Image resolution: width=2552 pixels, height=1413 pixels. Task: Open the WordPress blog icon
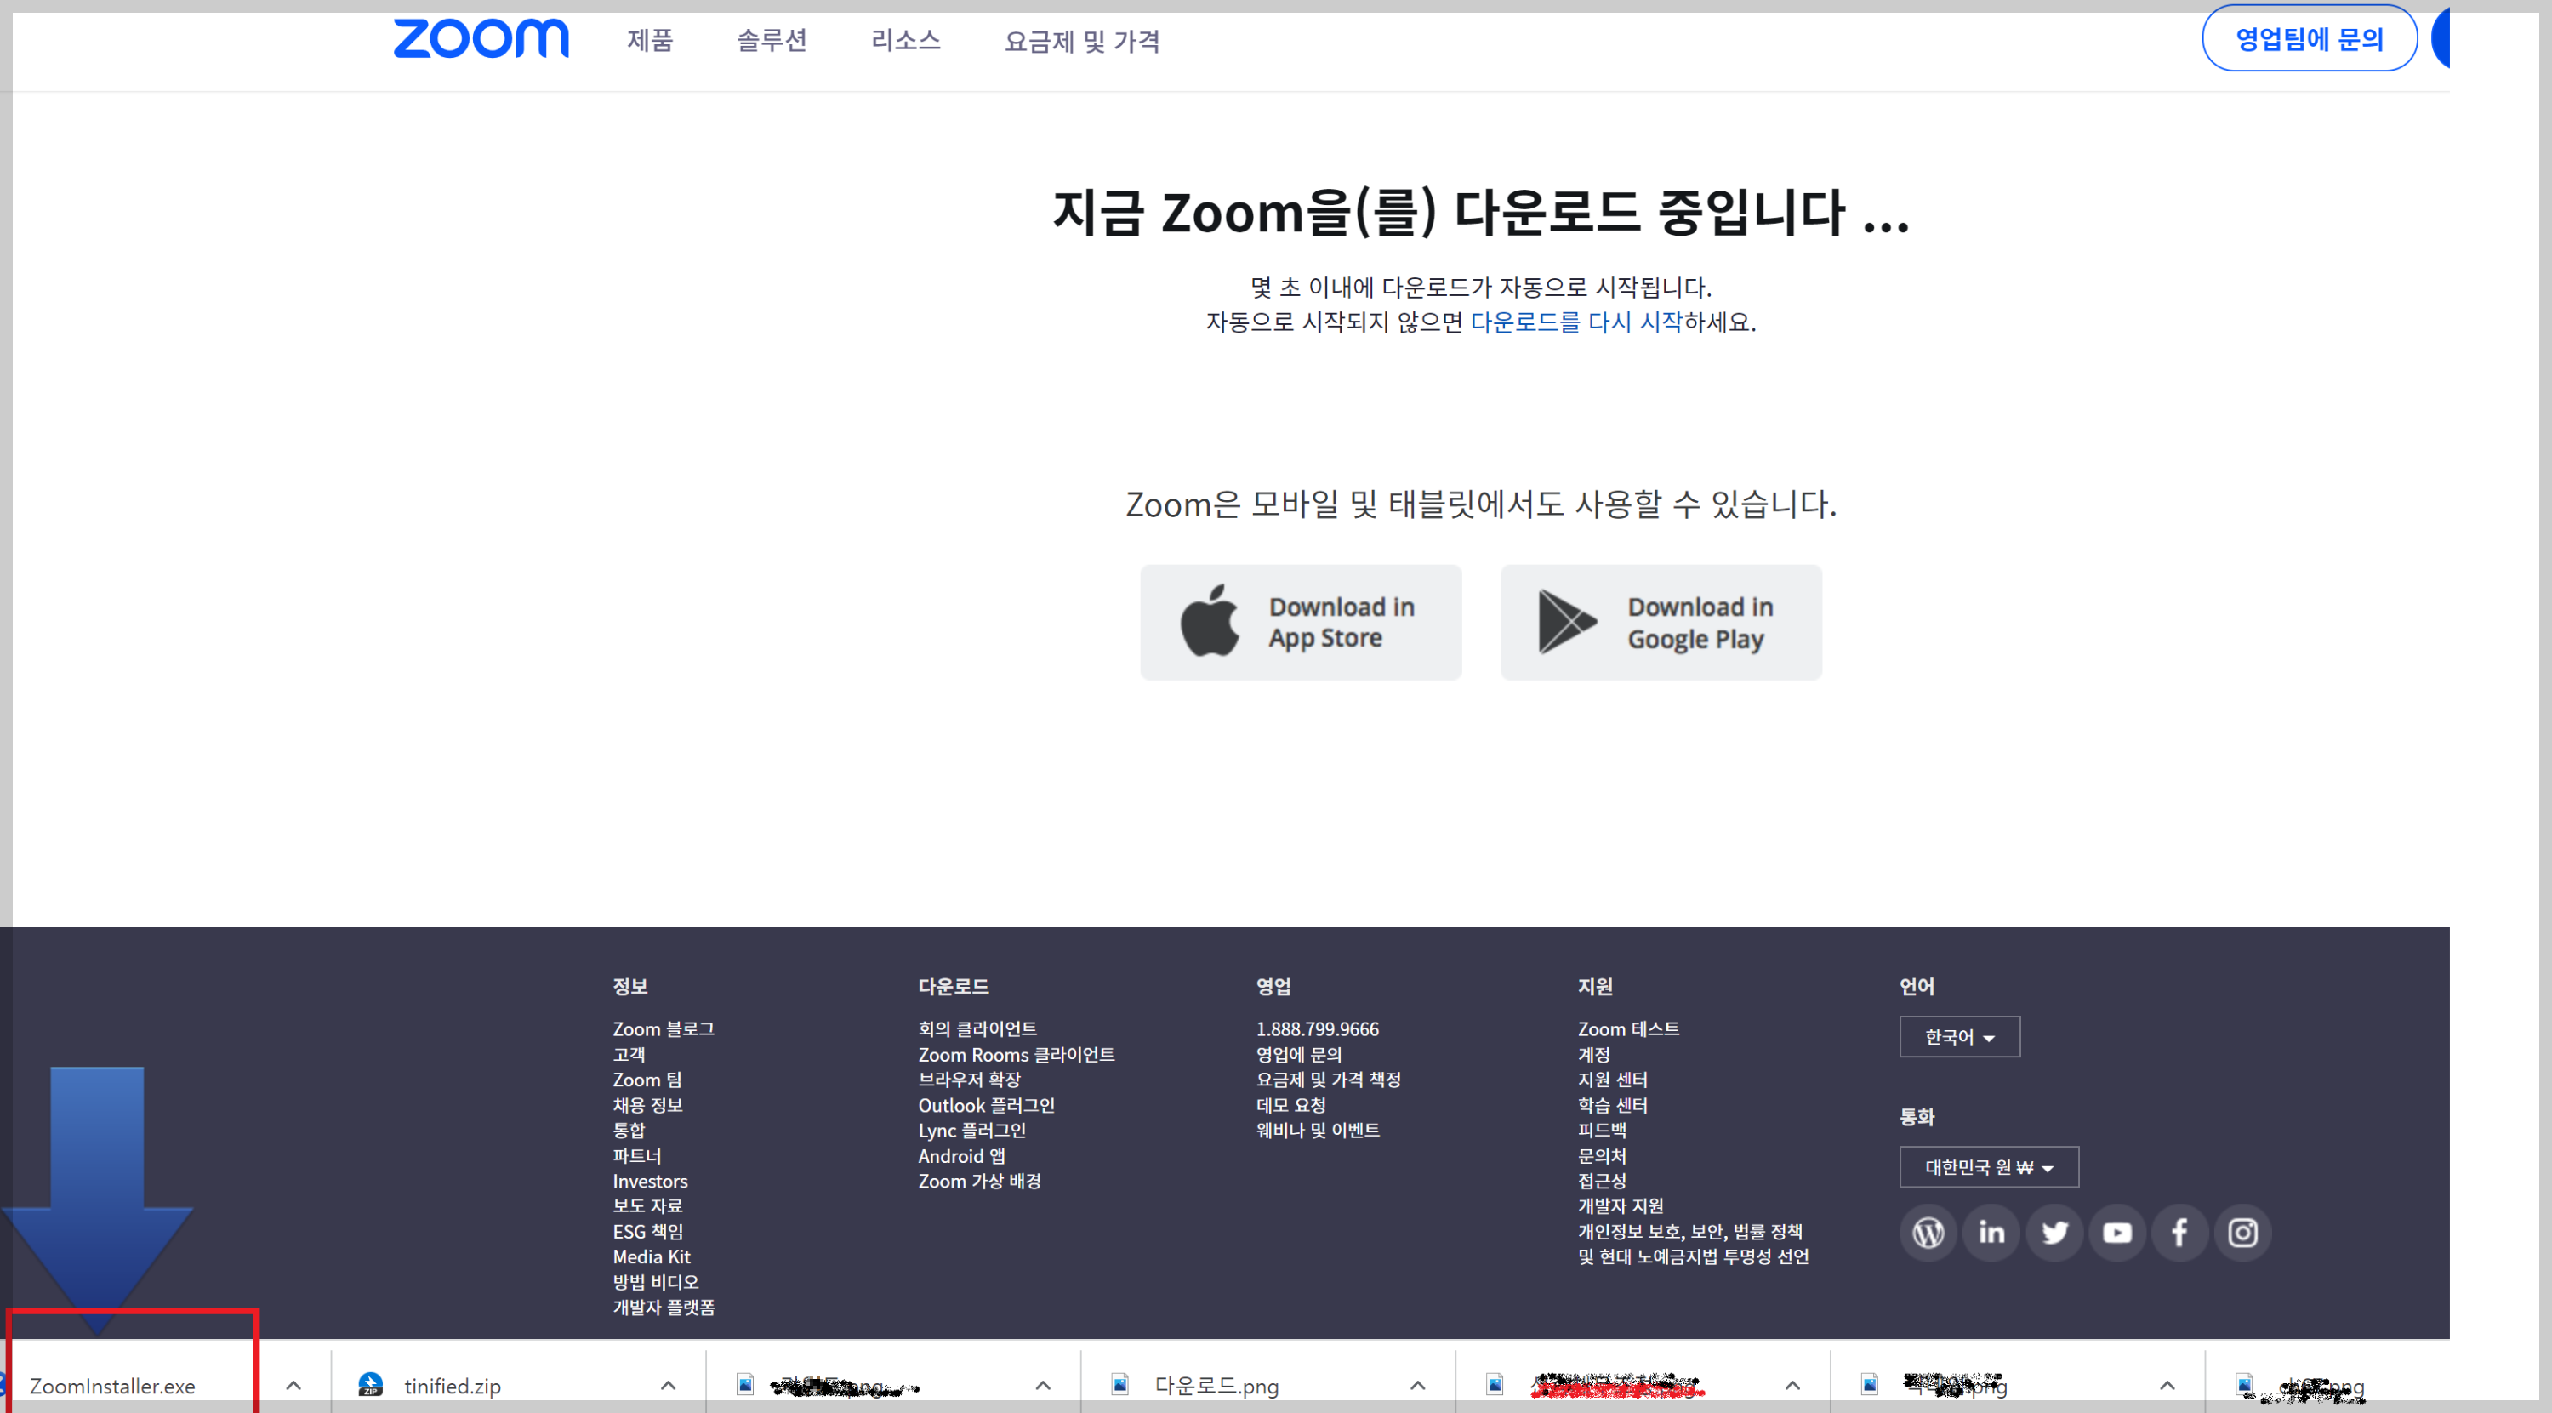point(1927,1232)
